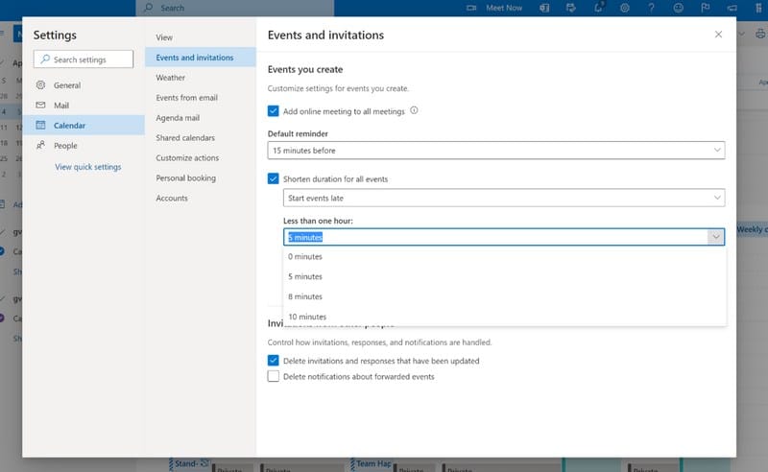The image size is (768, 472).
Task: Click the Search settings input field
Action: 83,59
